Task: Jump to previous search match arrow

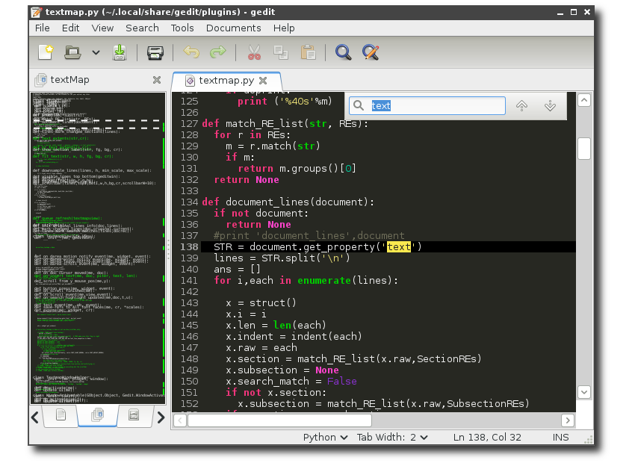Action: tap(522, 106)
